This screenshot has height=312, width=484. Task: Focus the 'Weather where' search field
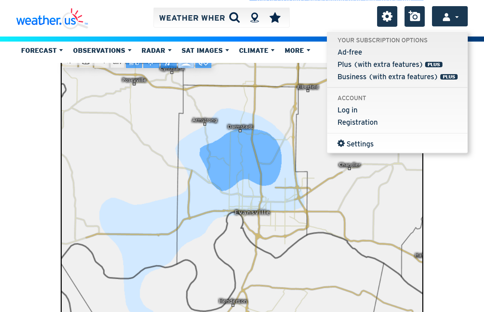tap(192, 18)
